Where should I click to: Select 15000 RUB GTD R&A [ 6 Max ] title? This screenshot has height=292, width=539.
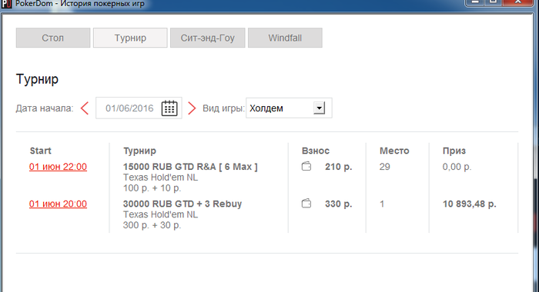190,167
